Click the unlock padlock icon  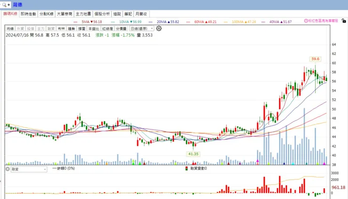[x=344, y=21]
